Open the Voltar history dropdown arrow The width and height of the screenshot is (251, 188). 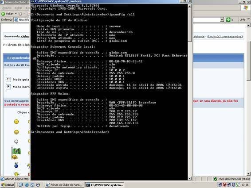tap(16, 14)
